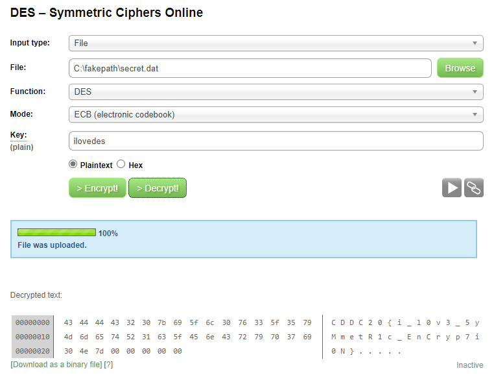This screenshot has height=375, width=494.
Task: Click the Encrypt! button
Action: (97, 188)
